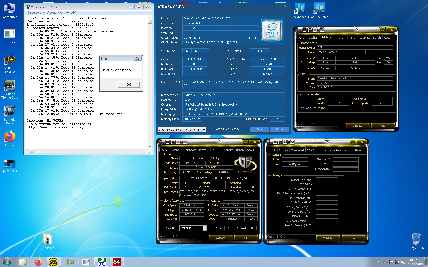This screenshot has height=267, width=428.
Task: Click Intel Core i7 logo in AIDA64
Action: tap(272, 30)
